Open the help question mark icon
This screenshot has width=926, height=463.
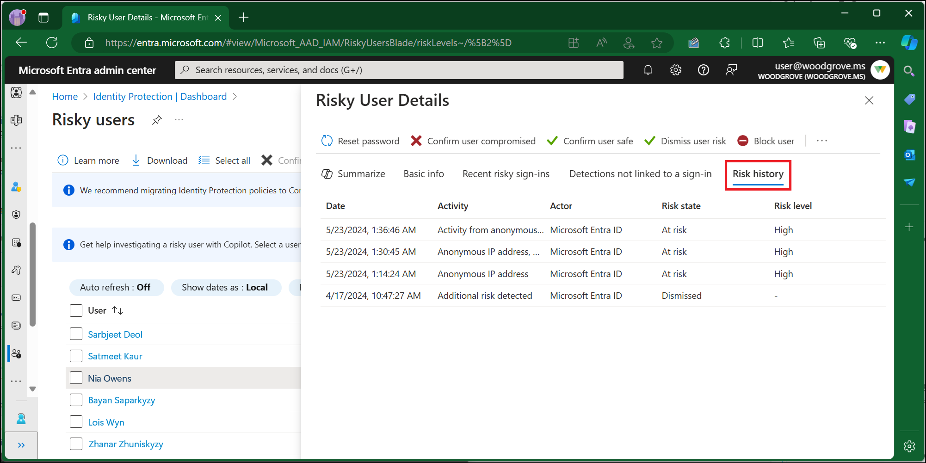[x=704, y=70]
